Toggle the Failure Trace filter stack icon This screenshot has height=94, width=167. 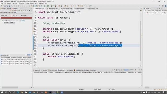point(29,55)
